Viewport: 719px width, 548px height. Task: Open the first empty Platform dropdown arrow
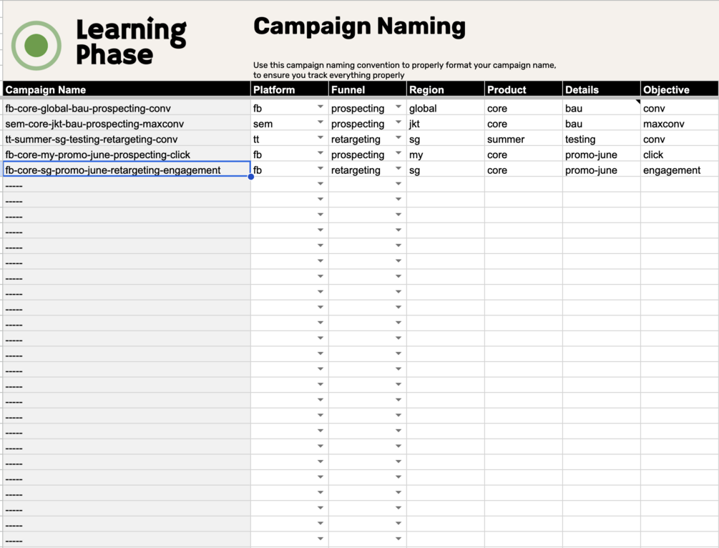pos(320,184)
